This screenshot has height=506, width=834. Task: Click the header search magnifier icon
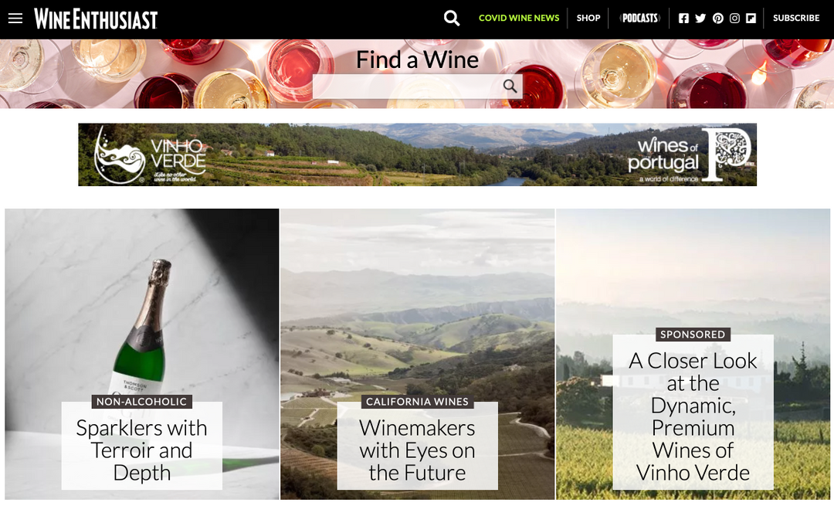(452, 18)
